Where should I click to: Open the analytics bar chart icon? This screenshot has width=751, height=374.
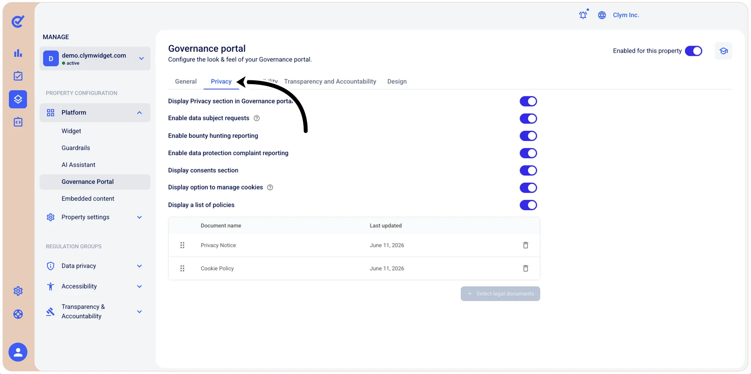click(x=18, y=53)
